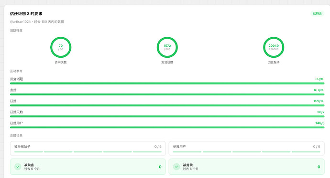Click the 146/5 value
Screen dimensions: 330x178
pyautogui.click(x=319, y=123)
